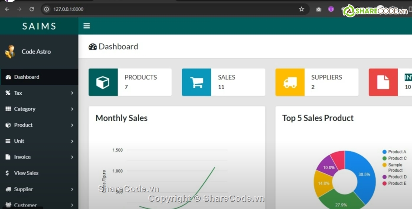The width and height of the screenshot is (412, 209).
Task: Click the teal Products box icon
Action: click(103, 82)
